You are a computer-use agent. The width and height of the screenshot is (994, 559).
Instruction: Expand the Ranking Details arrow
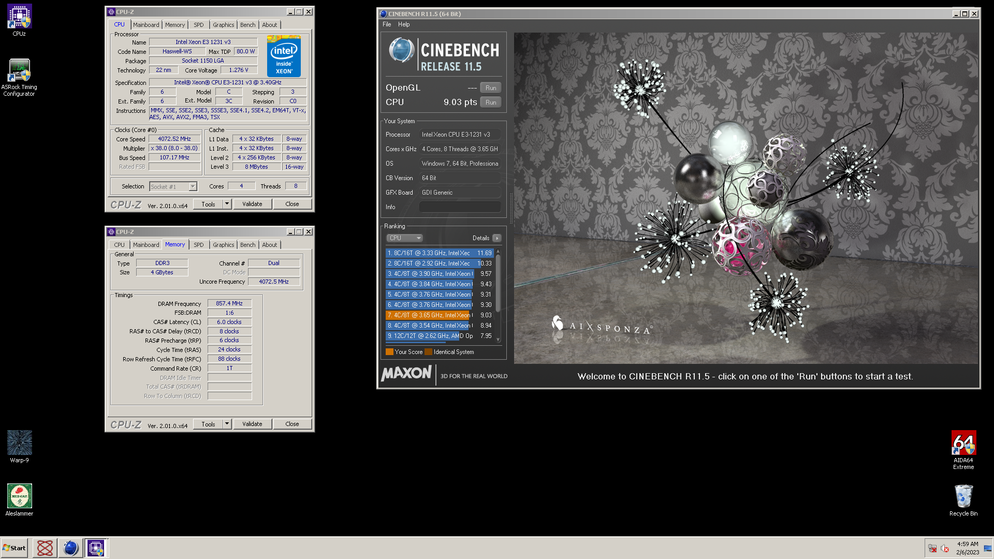[496, 238]
